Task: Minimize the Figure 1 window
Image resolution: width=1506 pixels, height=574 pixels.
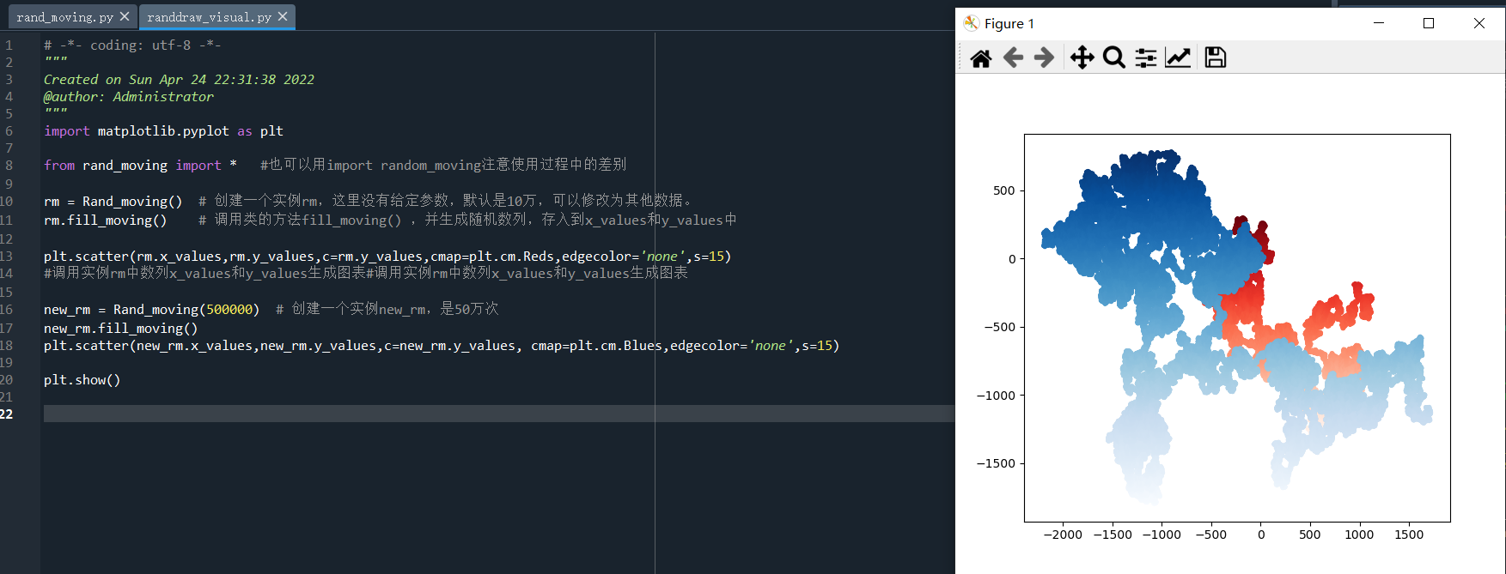Action: click(x=1379, y=23)
